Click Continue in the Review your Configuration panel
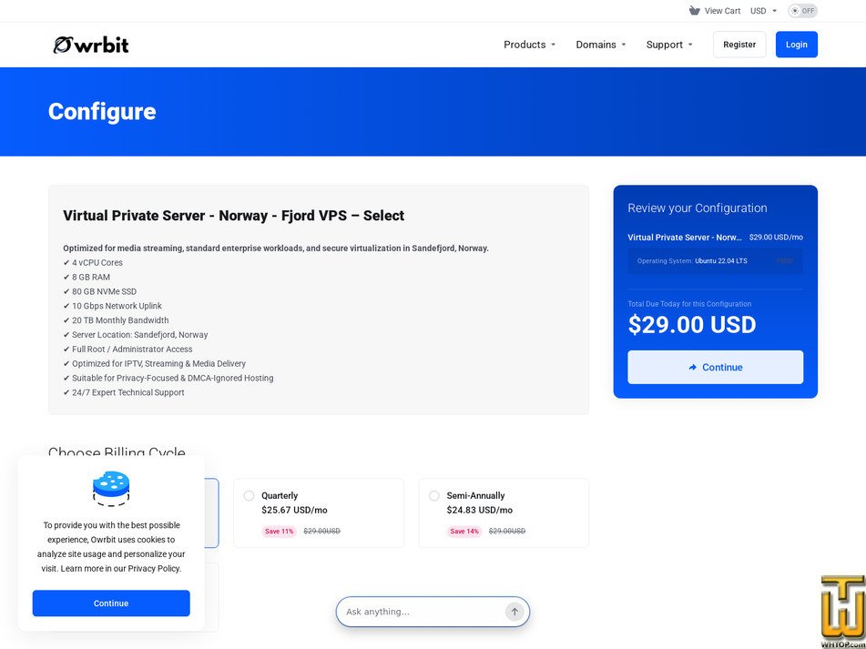 tap(715, 367)
